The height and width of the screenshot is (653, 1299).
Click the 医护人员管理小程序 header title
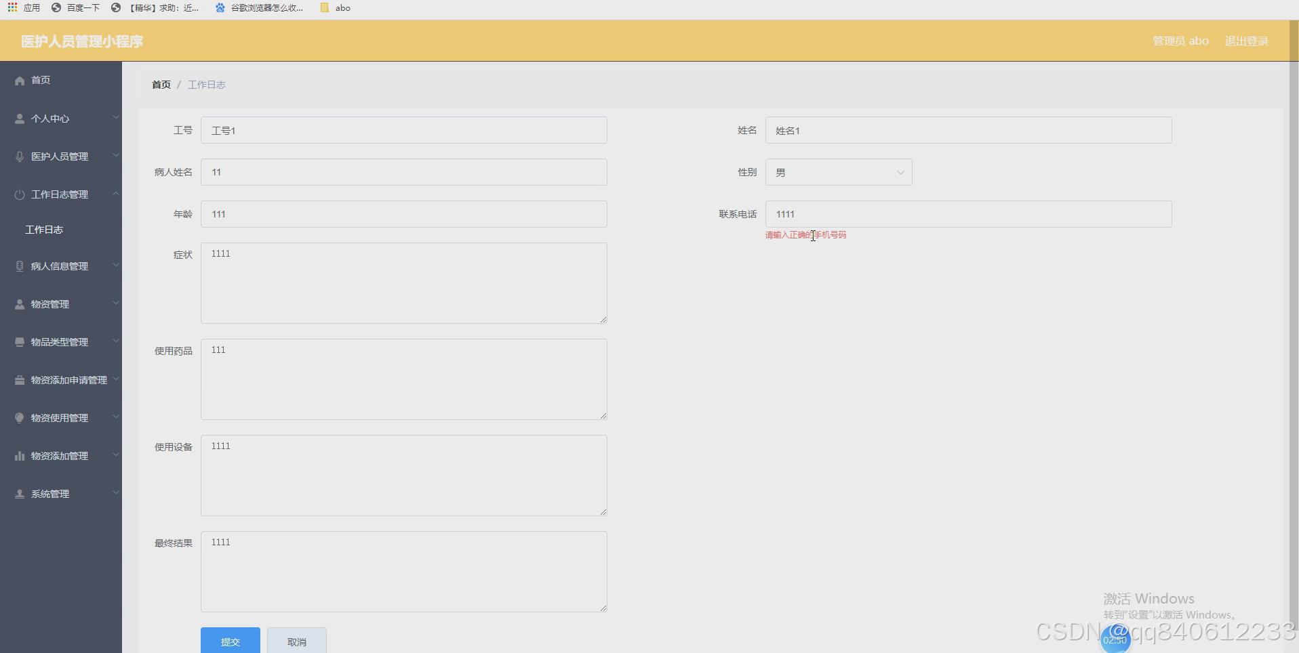click(x=82, y=41)
